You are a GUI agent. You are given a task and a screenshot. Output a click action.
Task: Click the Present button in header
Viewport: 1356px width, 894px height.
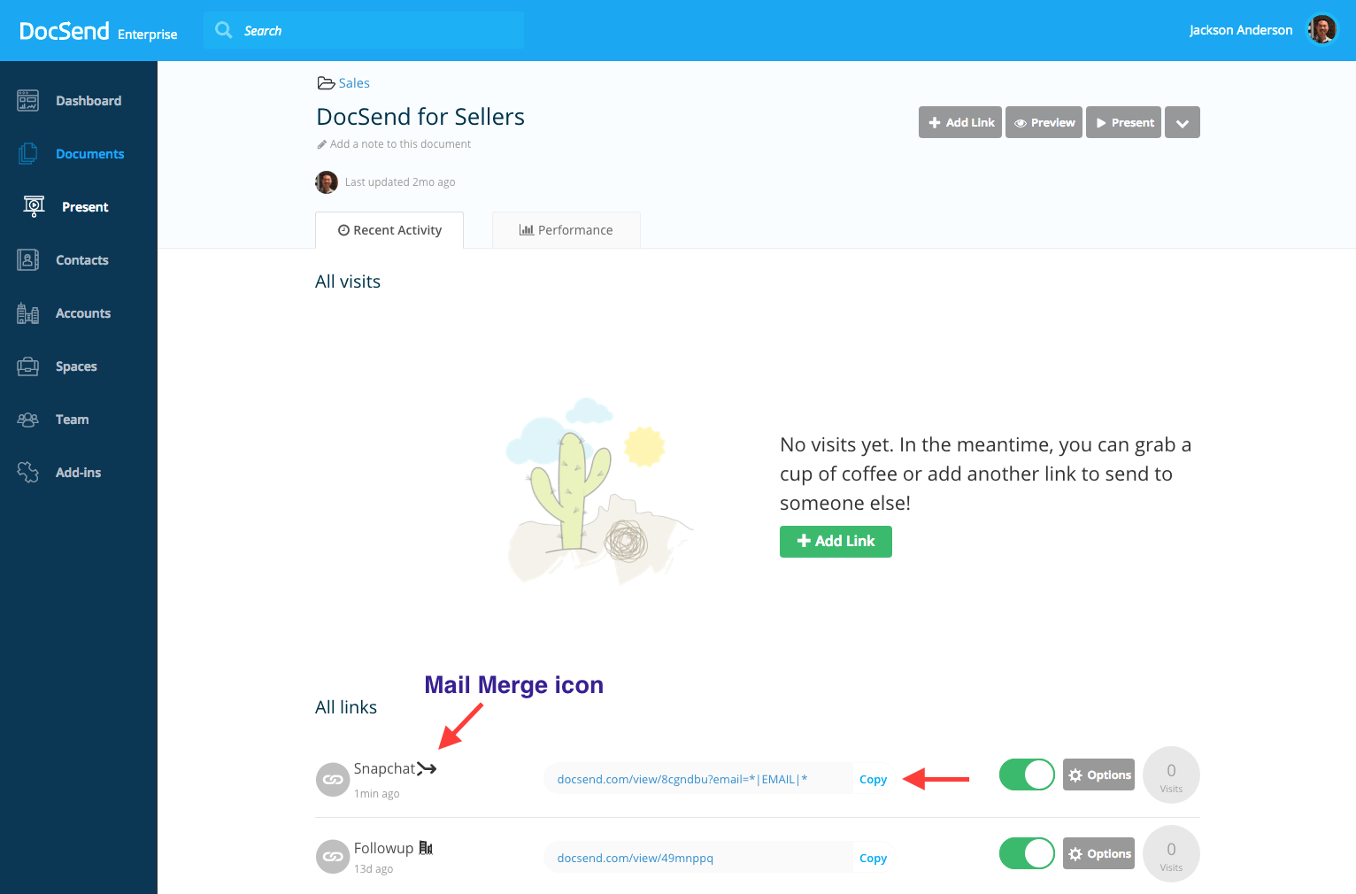pyautogui.click(x=1124, y=122)
